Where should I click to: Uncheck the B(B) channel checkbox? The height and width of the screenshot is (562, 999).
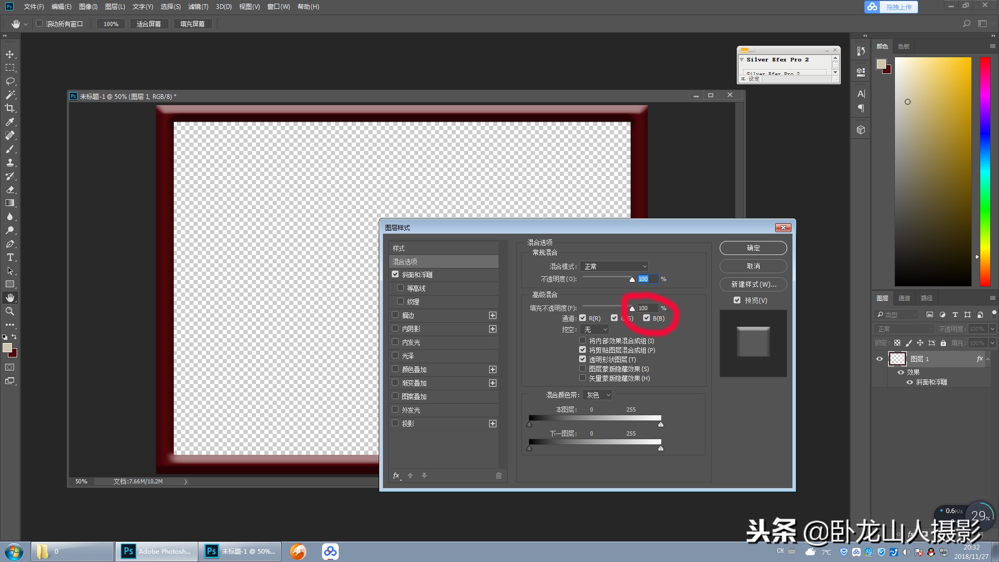coord(647,317)
